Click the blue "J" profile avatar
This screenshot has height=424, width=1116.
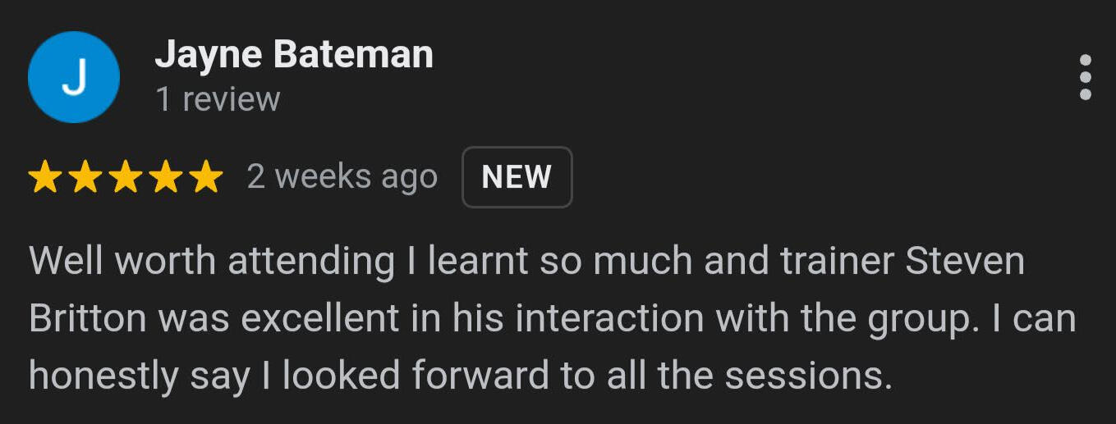(74, 77)
